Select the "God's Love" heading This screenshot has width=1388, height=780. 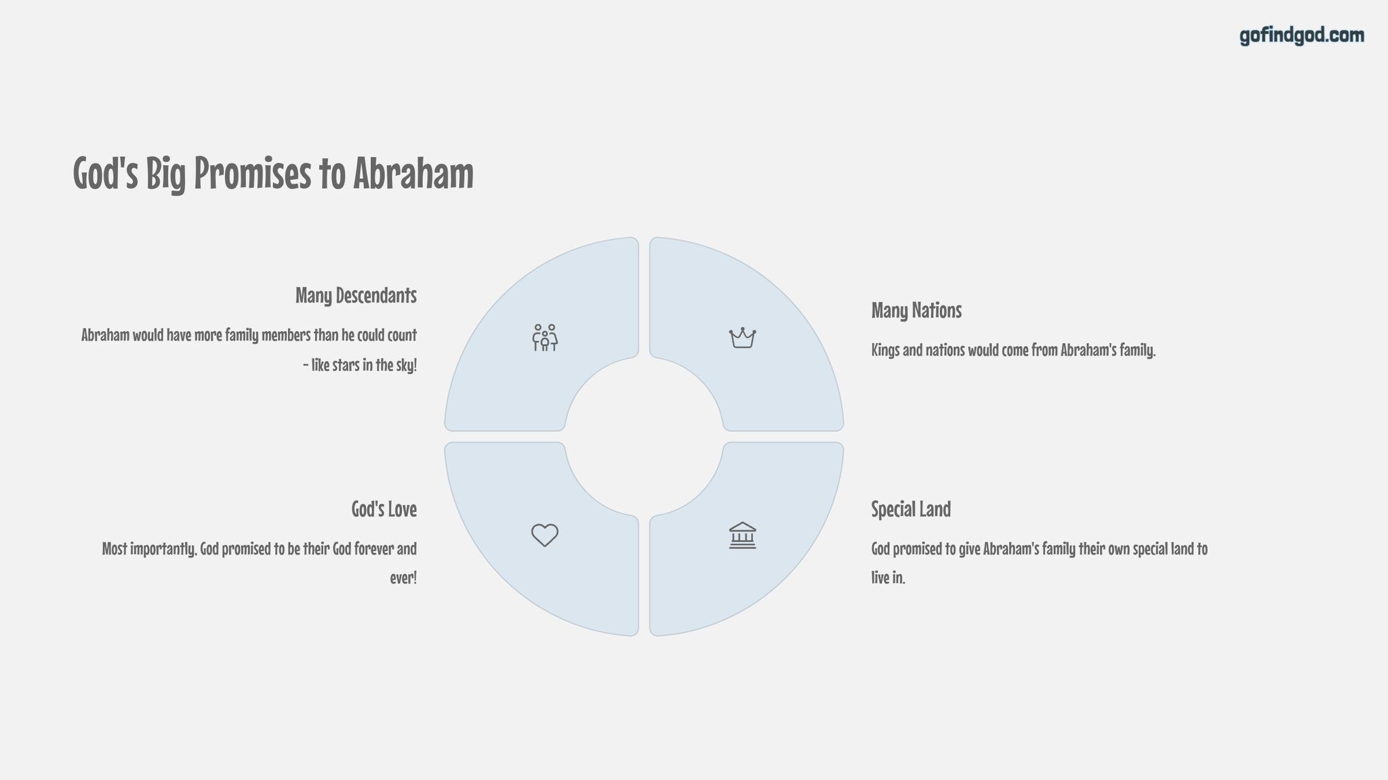pyautogui.click(x=384, y=508)
